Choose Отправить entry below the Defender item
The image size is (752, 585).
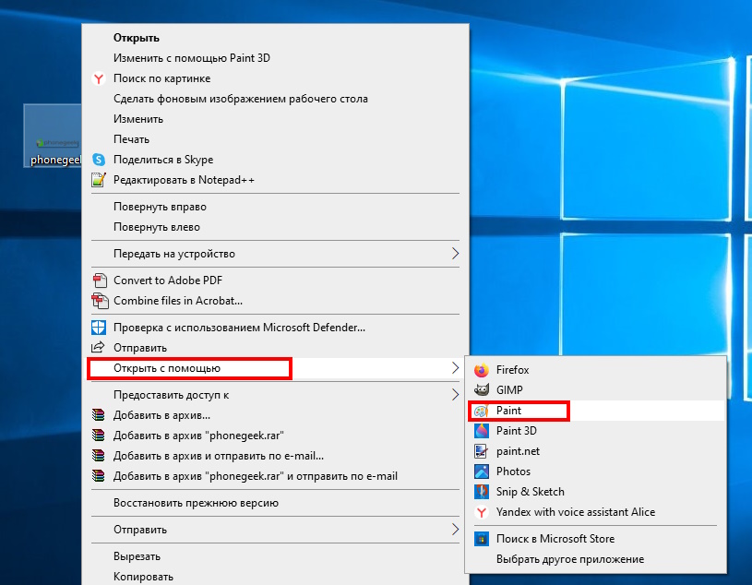(140, 348)
